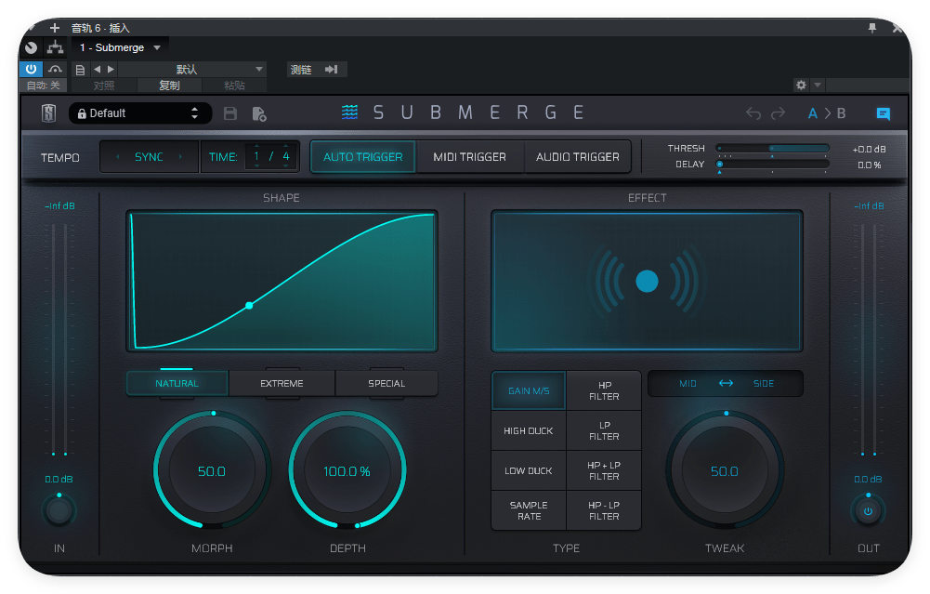Select NATURAL shape category
The height and width of the screenshot is (594, 930).
tap(177, 383)
